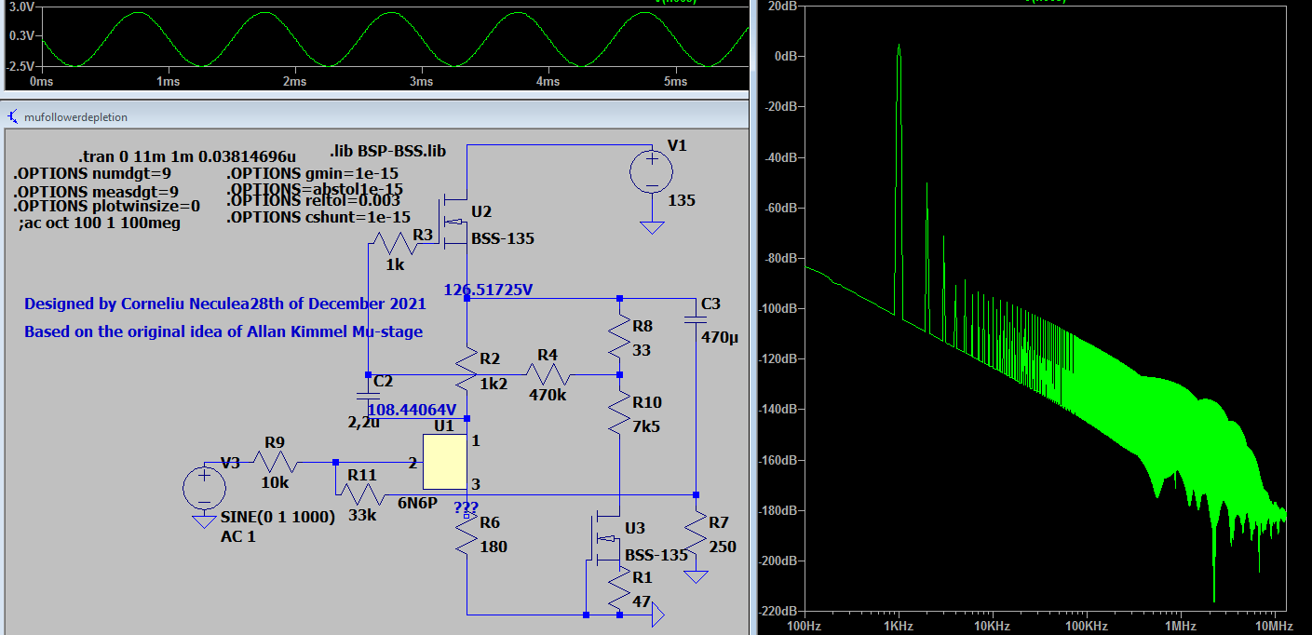The height and width of the screenshot is (635, 1312).
Task: Select the R1 47 ohm resistor symbol
Action: 620,589
